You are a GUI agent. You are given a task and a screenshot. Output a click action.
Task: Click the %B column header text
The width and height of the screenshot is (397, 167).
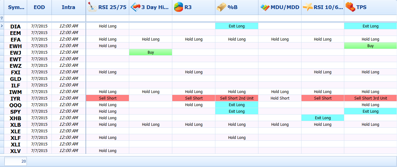(233, 7)
